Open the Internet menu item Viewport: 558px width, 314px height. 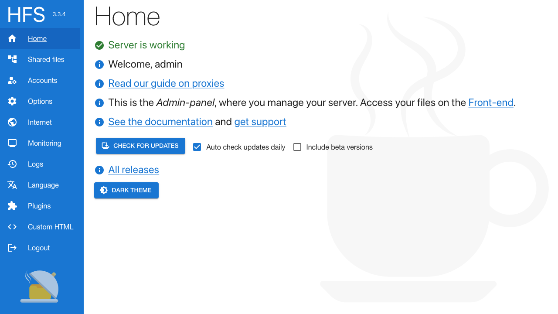pyautogui.click(x=40, y=122)
